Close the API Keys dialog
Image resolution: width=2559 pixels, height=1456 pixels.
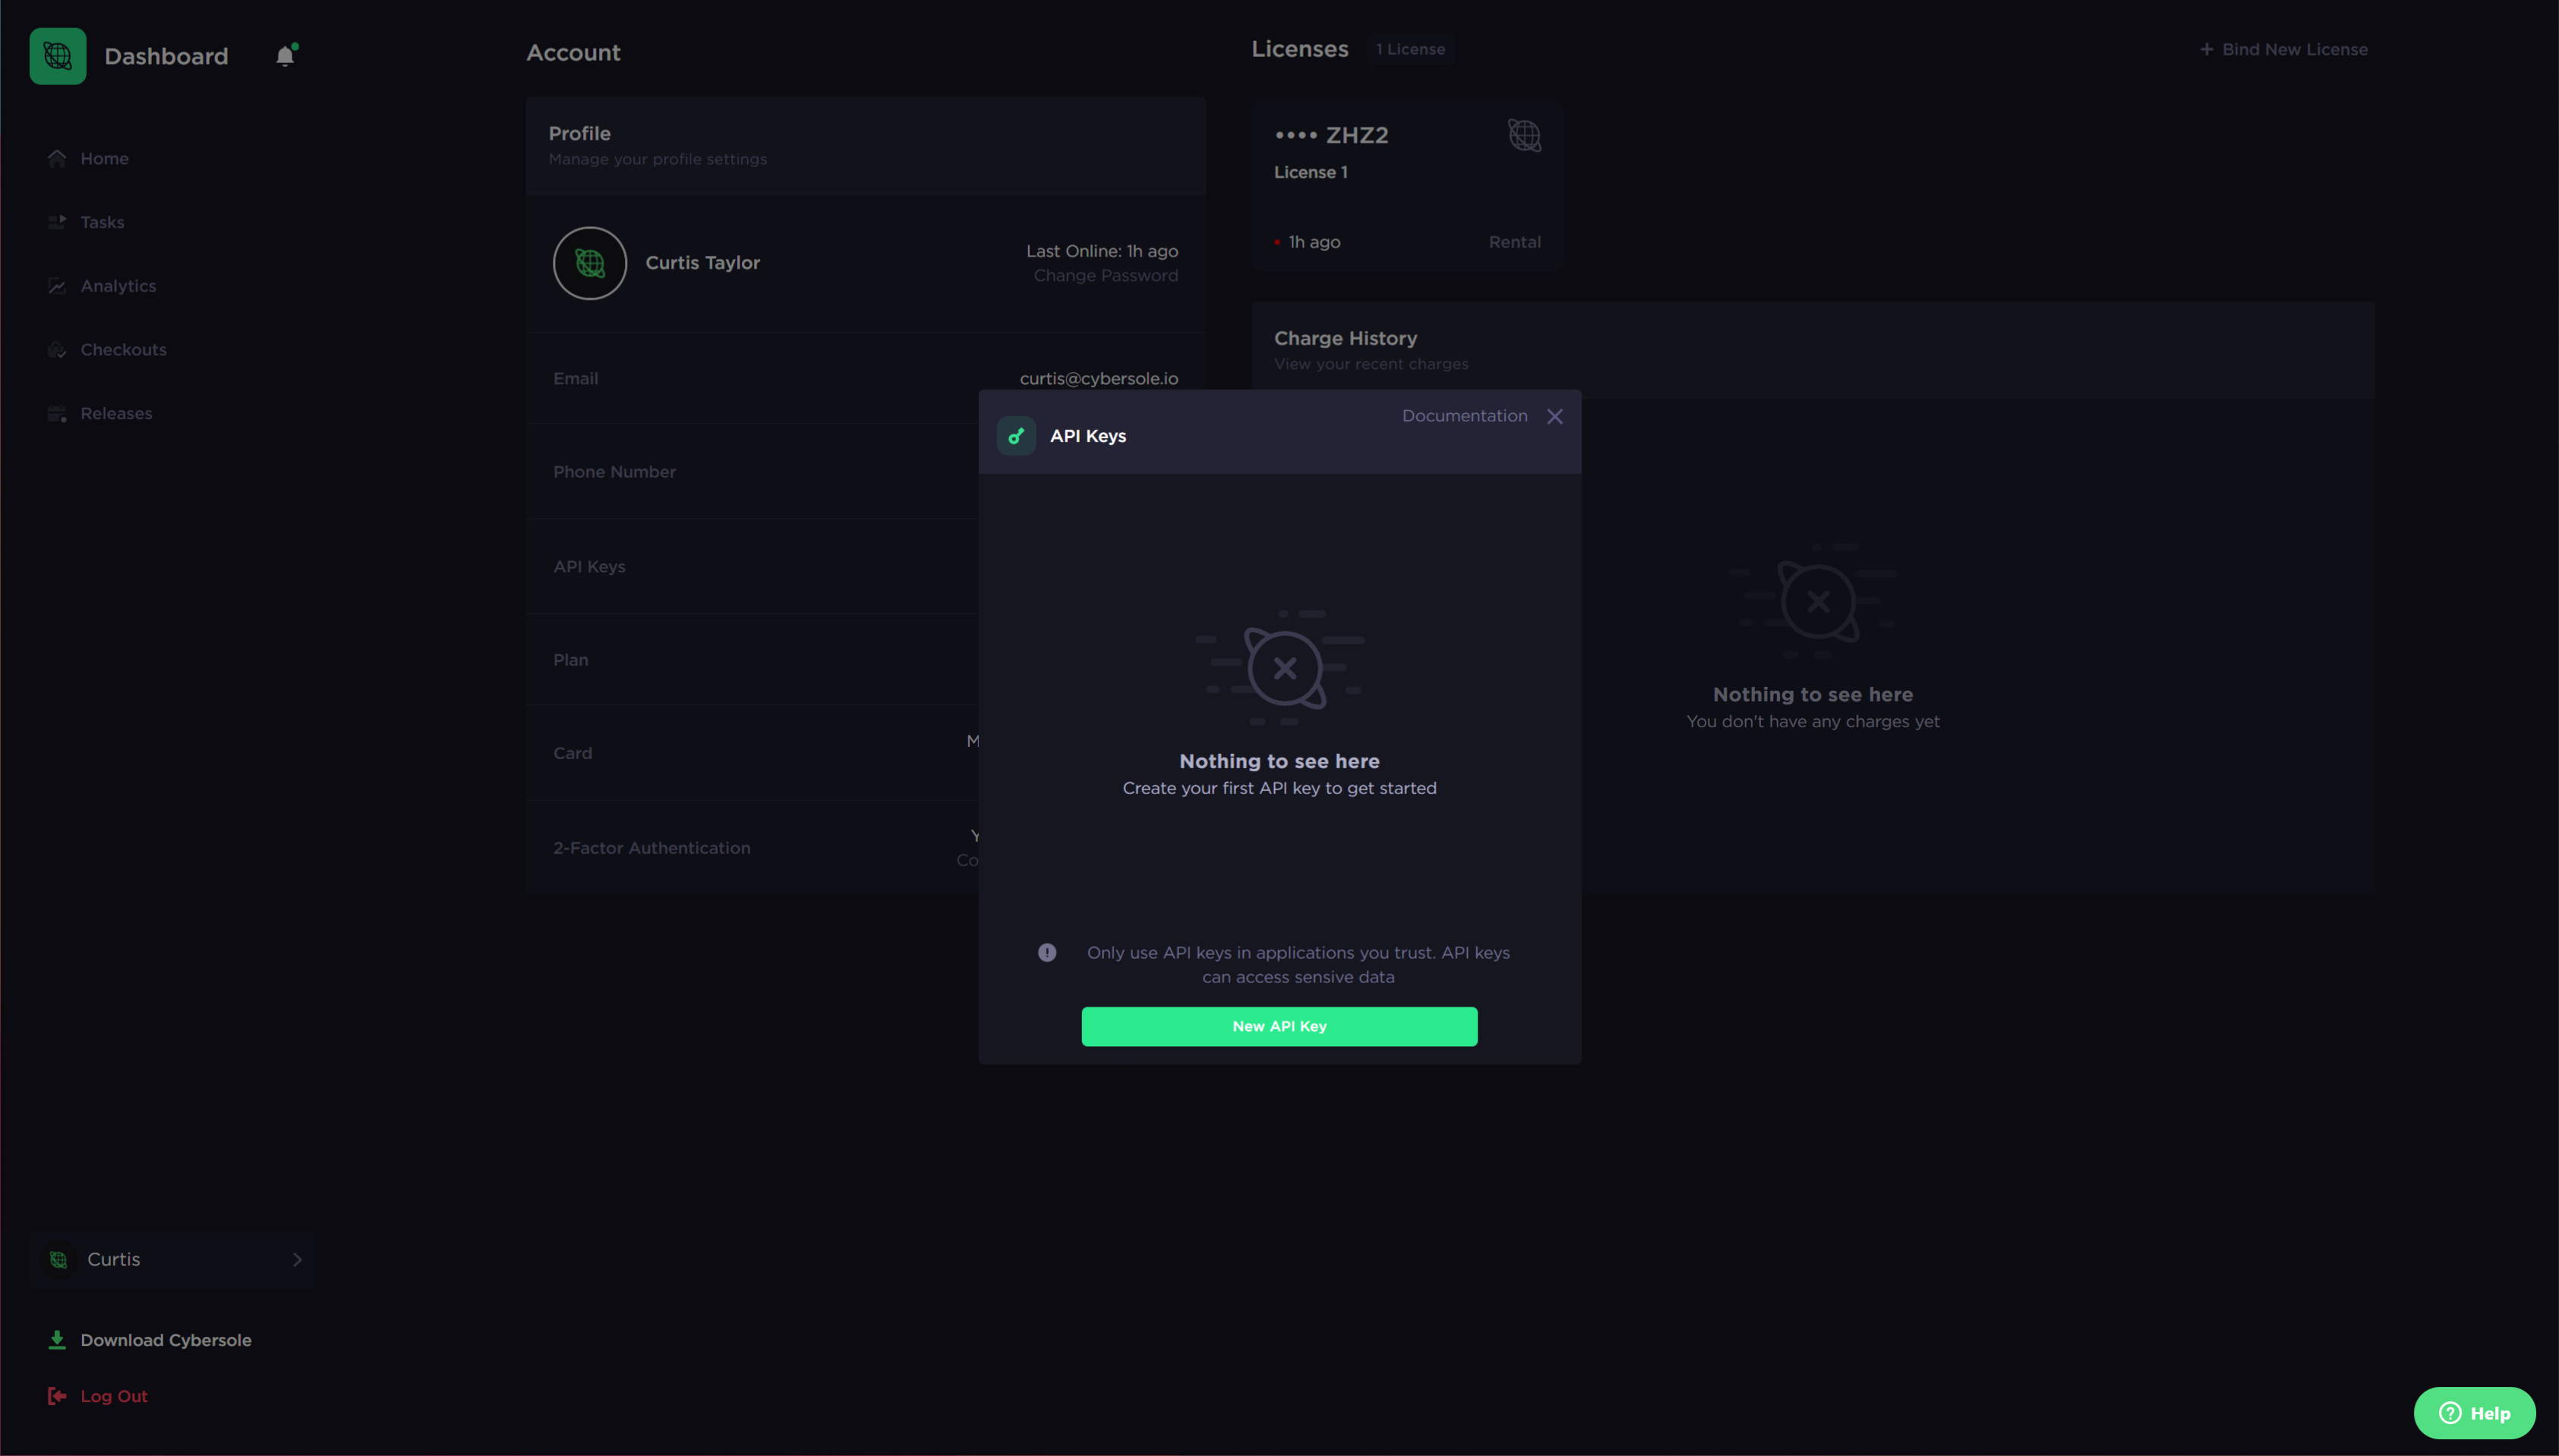point(1555,416)
